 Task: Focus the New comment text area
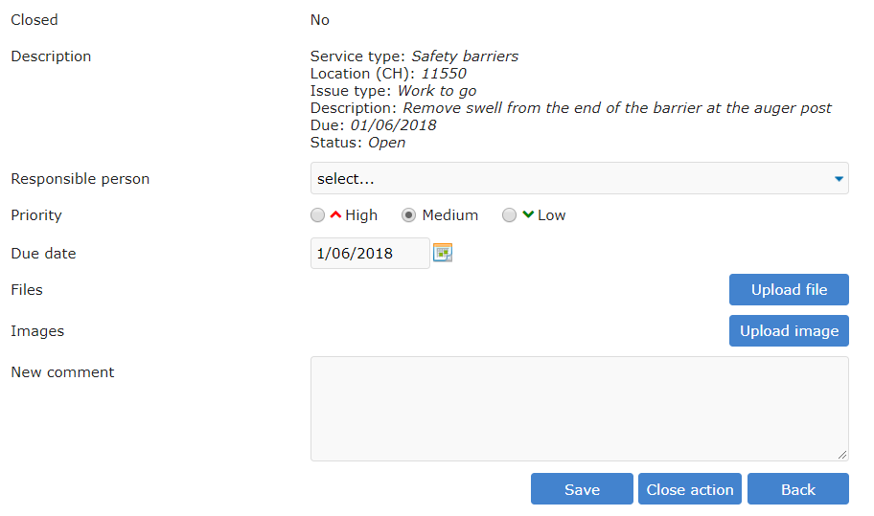(579, 409)
